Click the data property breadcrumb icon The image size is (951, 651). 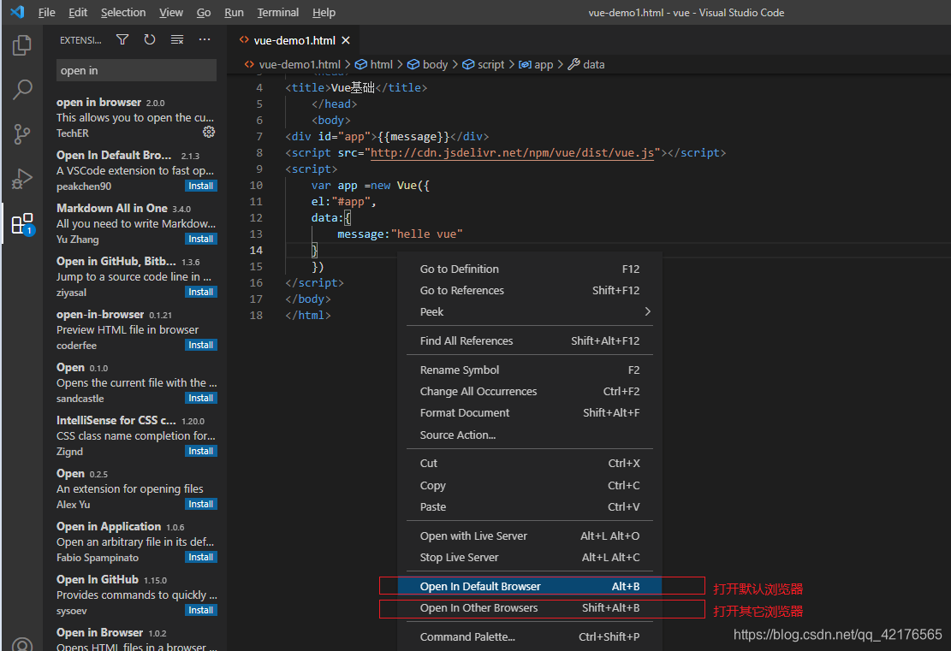click(574, 64)
